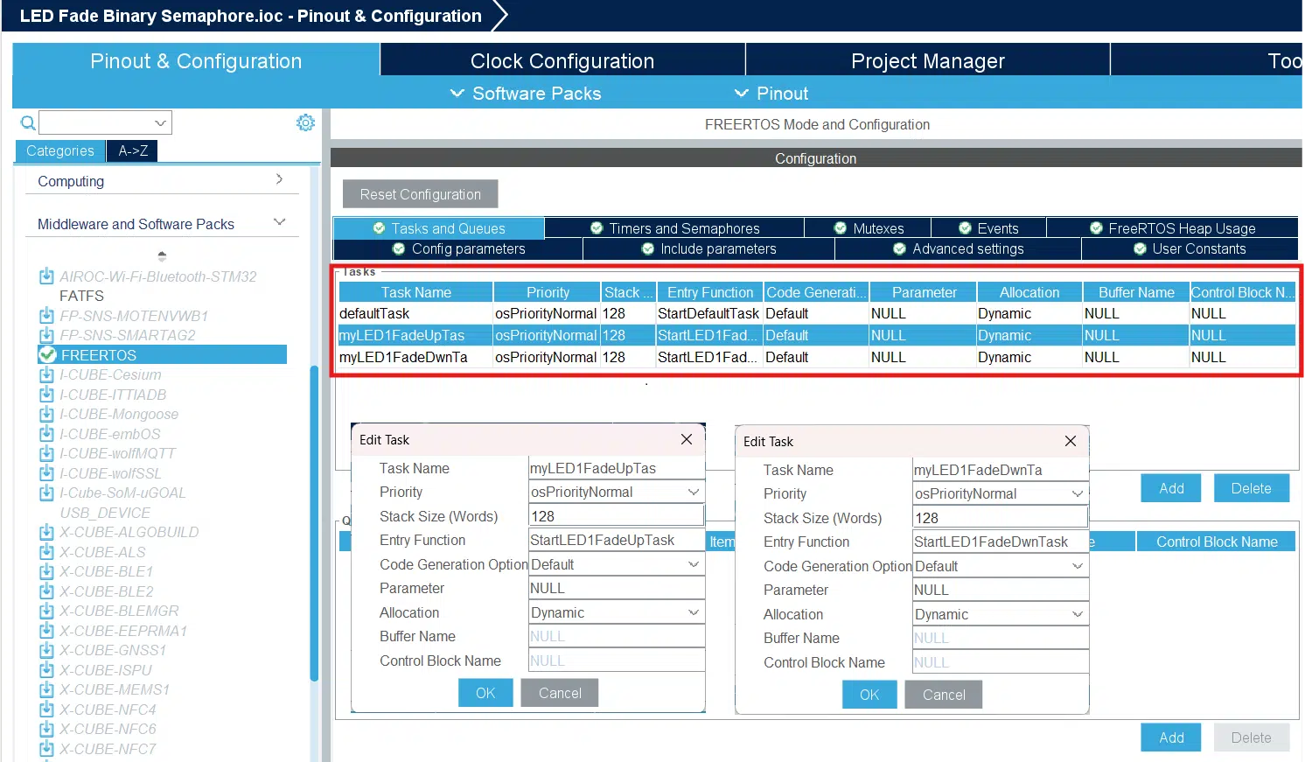Click the Stack Size field in left dialog
The height and width of the screenshot is (762, 1305).
[x=617, y=516]
